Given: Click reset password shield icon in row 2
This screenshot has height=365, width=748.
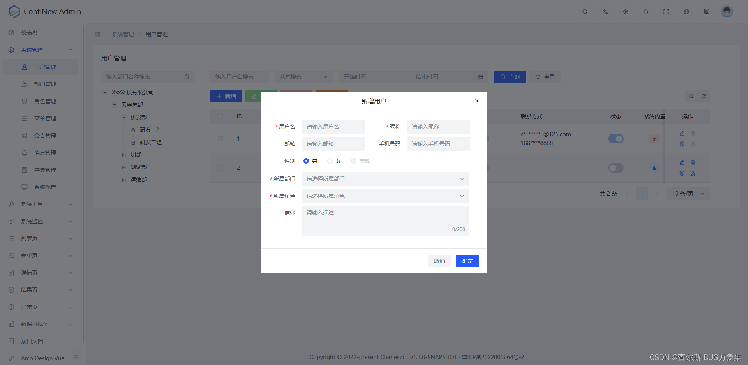Looking at the screenshot, I should pyautogui.click(x=682, y=173).
